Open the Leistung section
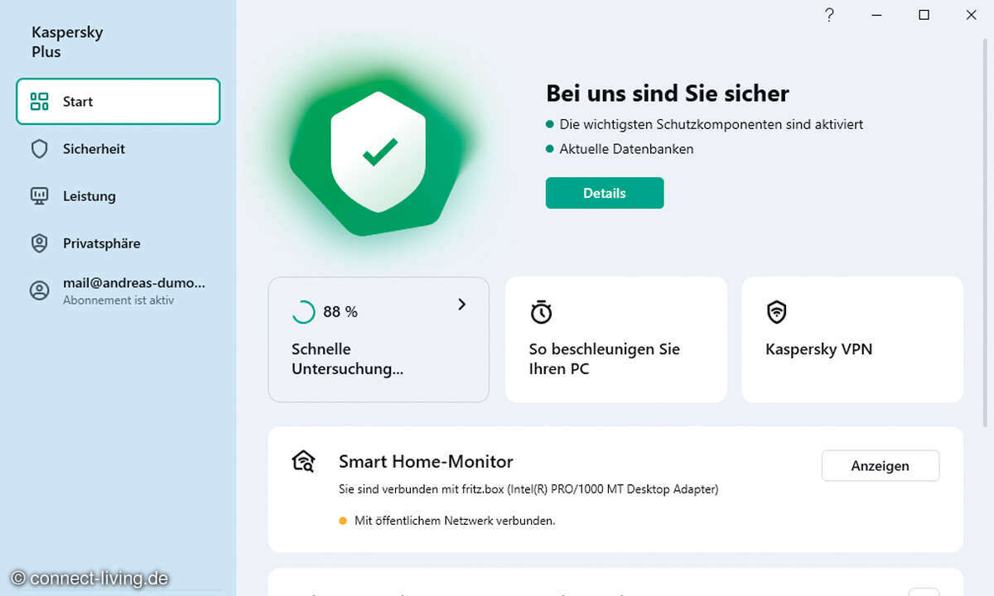This screenshot has height=596, width=994. [x=118, y=196]
